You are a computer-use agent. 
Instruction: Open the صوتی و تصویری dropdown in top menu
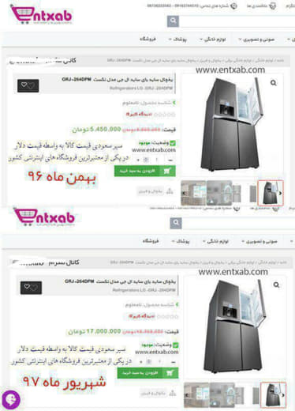point(256,40)
